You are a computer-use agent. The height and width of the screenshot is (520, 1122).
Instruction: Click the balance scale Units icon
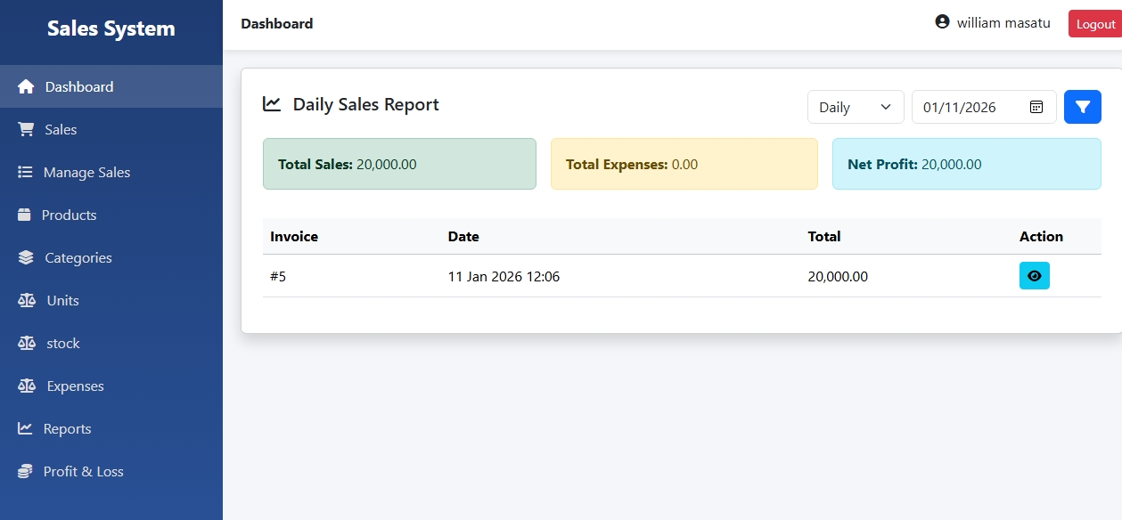point(27,300)
